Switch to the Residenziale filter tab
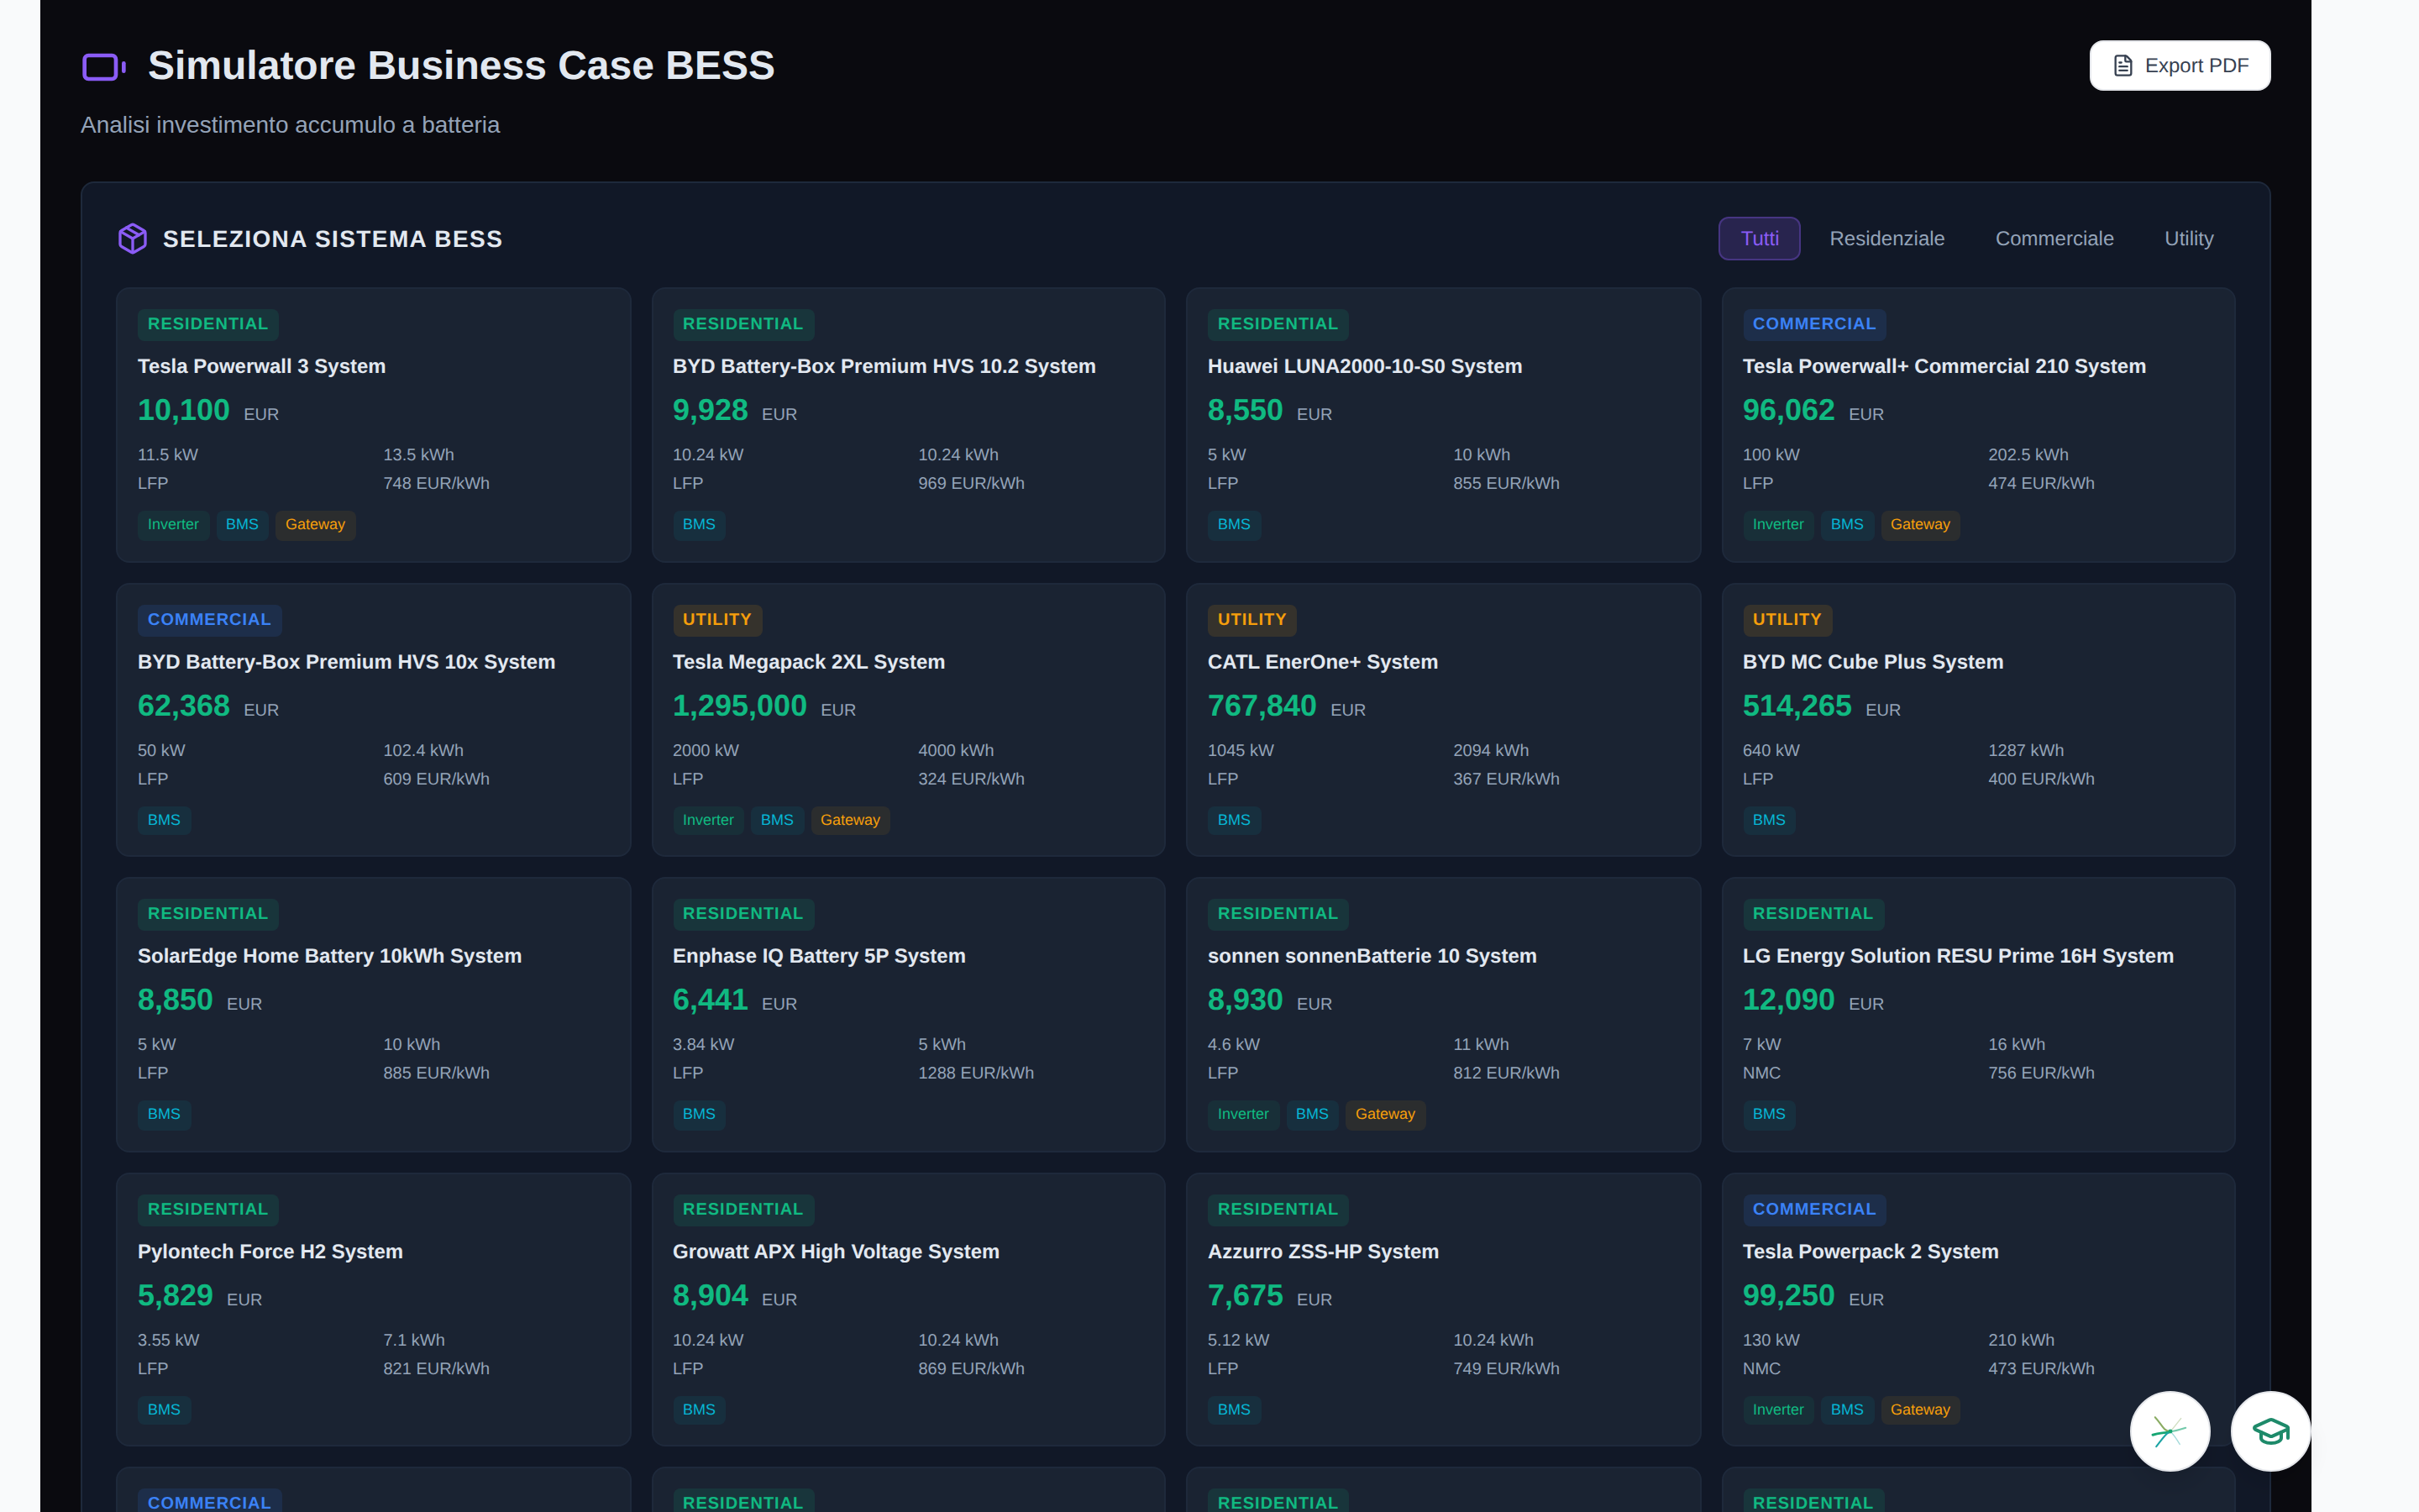Viewport: 2419px width, 1512px height. pyautogui.click(x=1886, y=239)
